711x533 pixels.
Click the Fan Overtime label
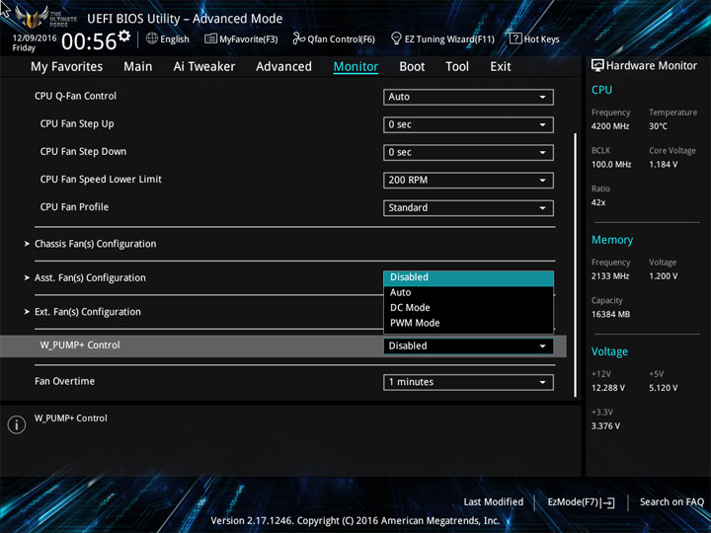[65, 382]
